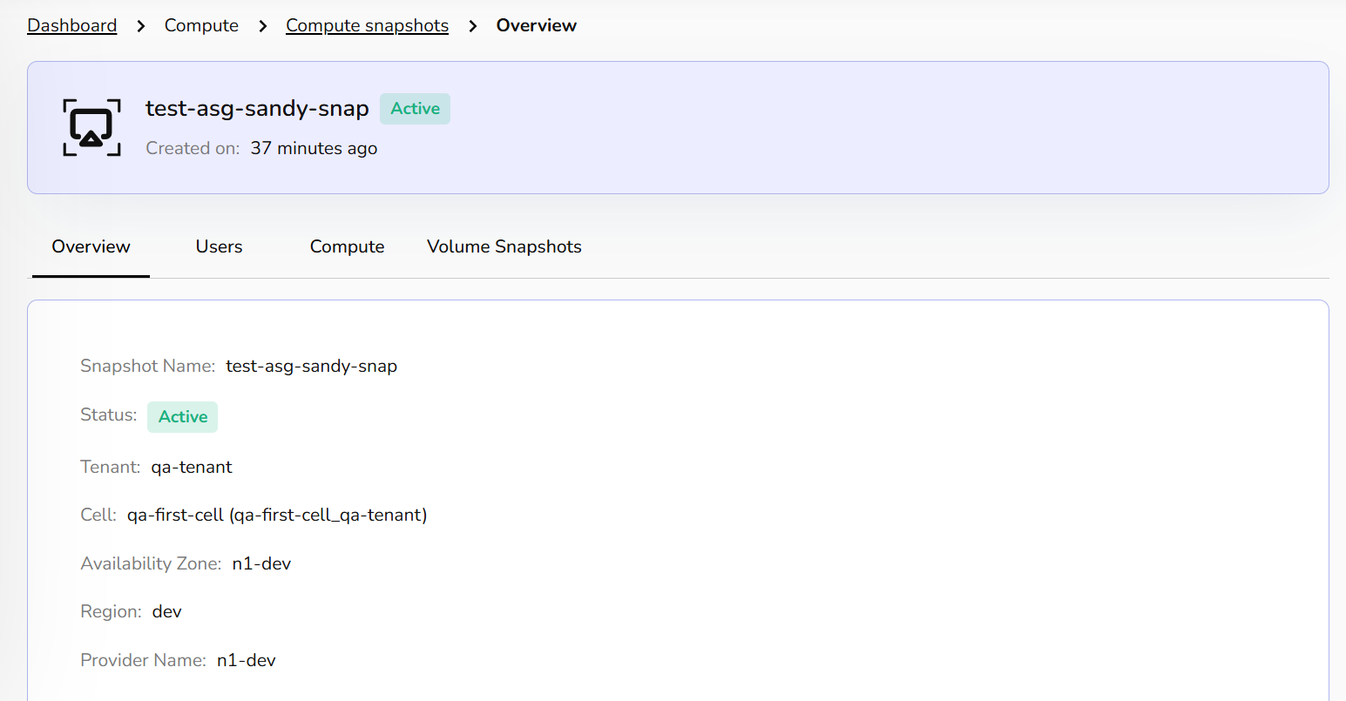The height and width of the screenshot is (701, 1346).
Task: Click the Availability Zone value n1-dev
Action: [261, 563]
